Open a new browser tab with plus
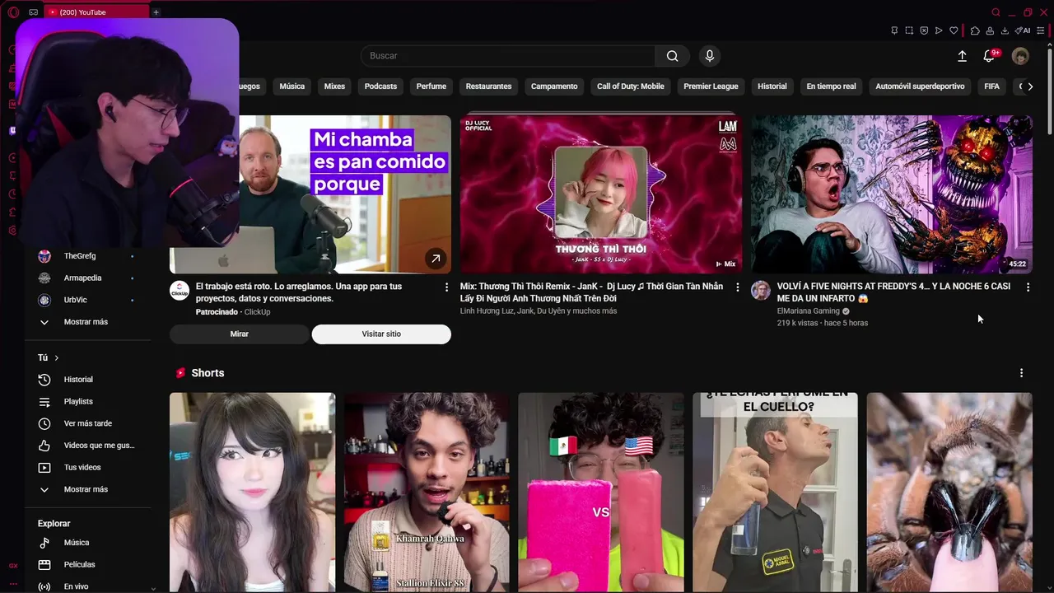This screenshot has height=593, width=1054. tap(156, 12)
